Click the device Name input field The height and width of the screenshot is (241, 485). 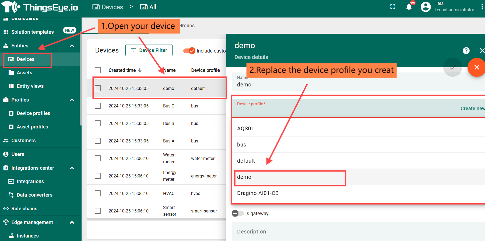click(350, 85)
